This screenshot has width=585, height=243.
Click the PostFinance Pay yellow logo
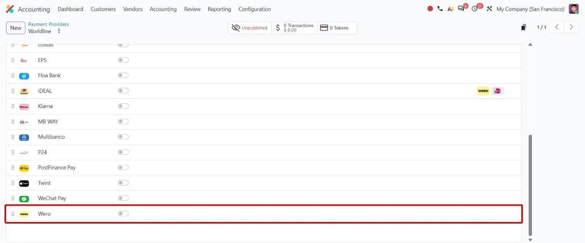(x=24, y=168)
